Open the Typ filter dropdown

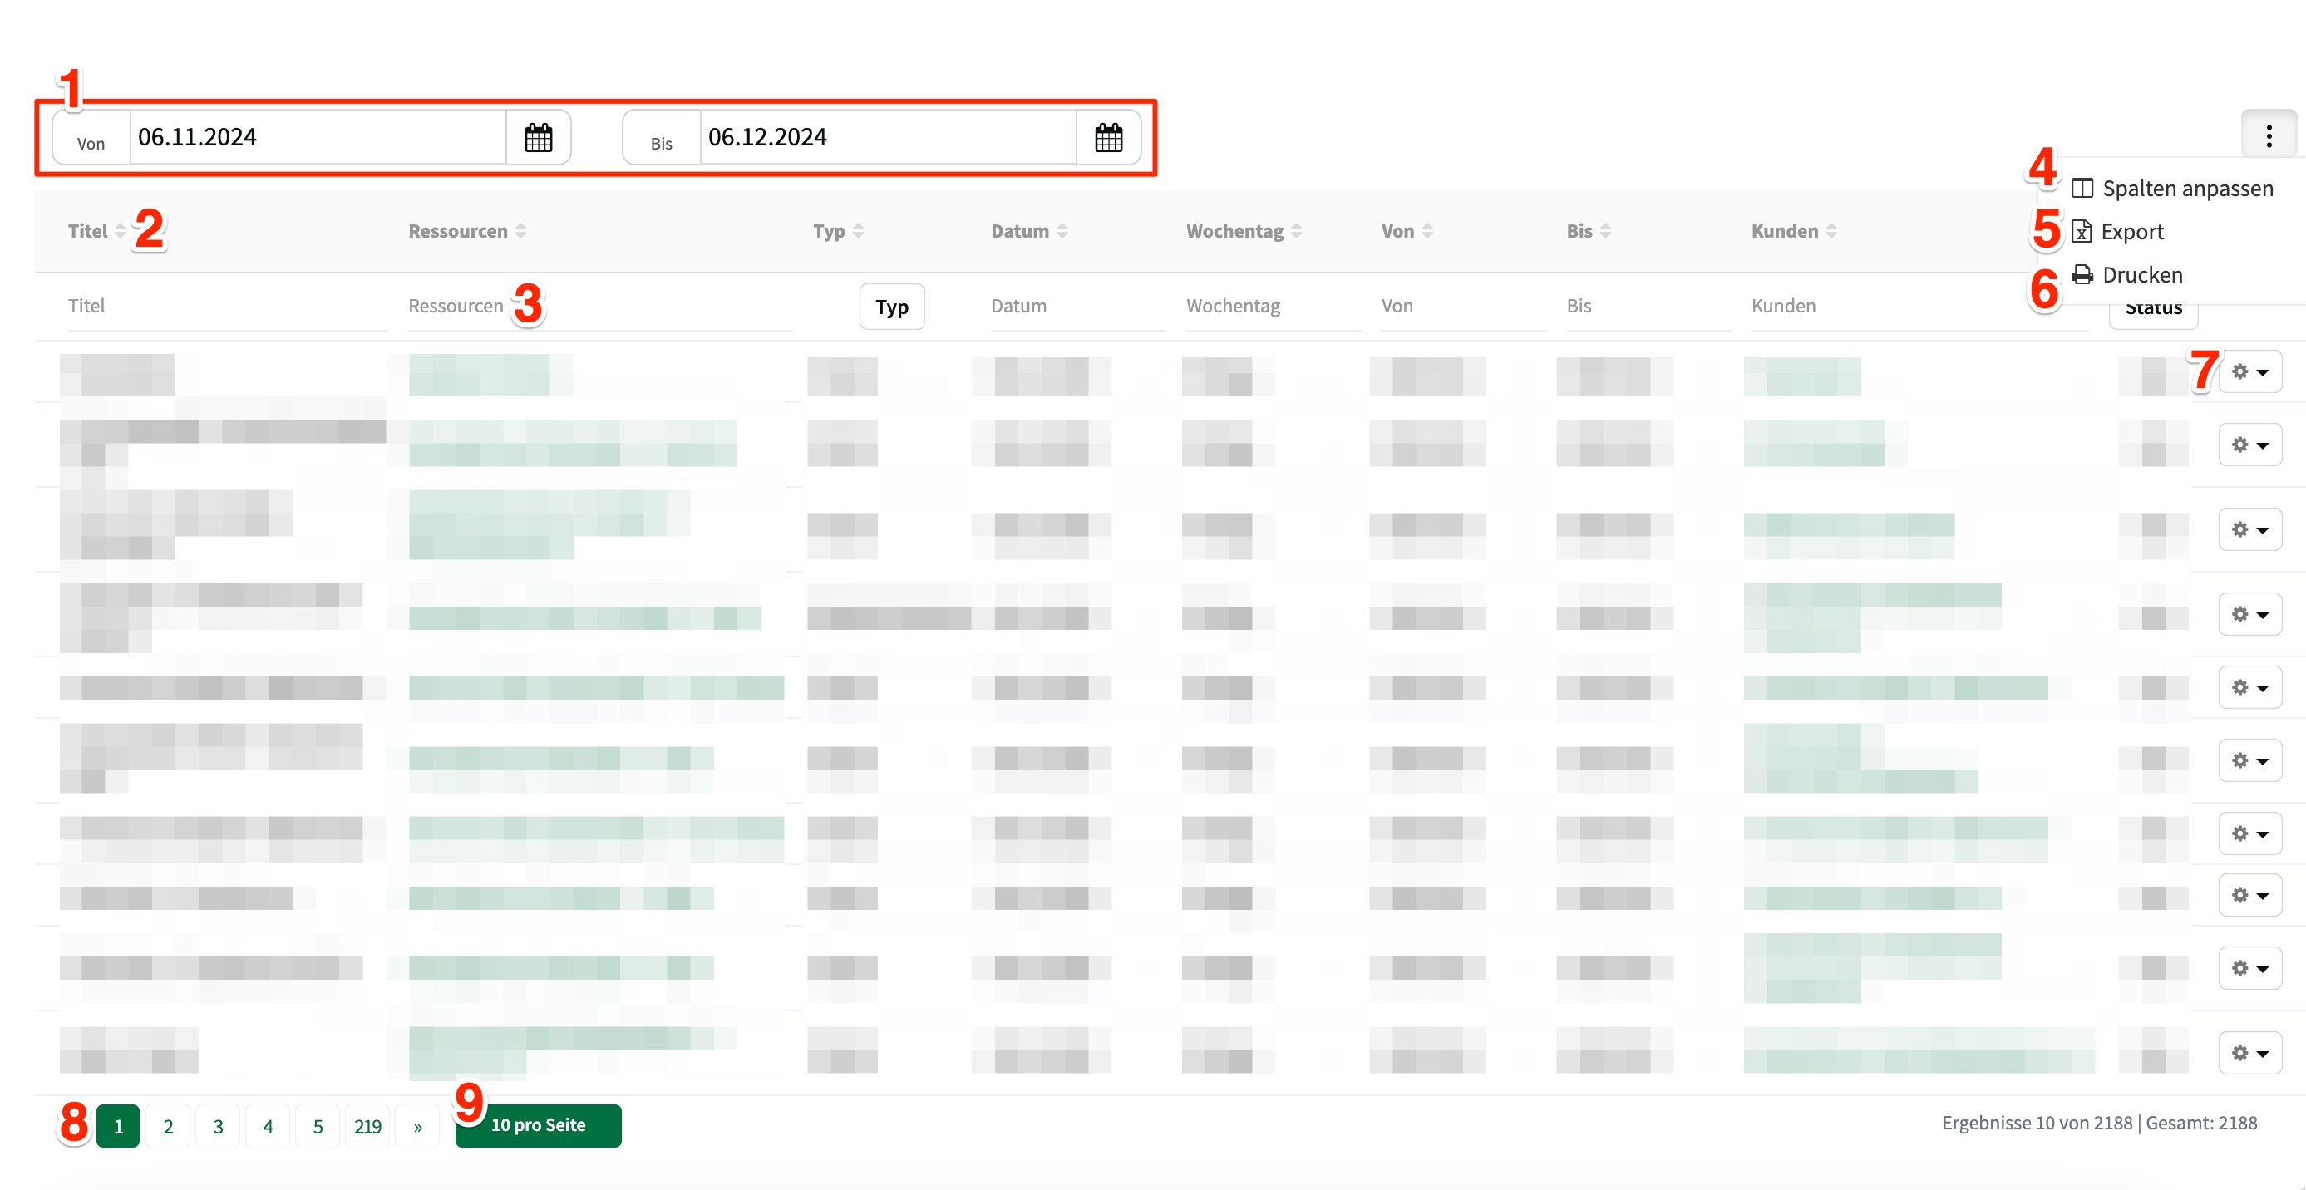892,307
